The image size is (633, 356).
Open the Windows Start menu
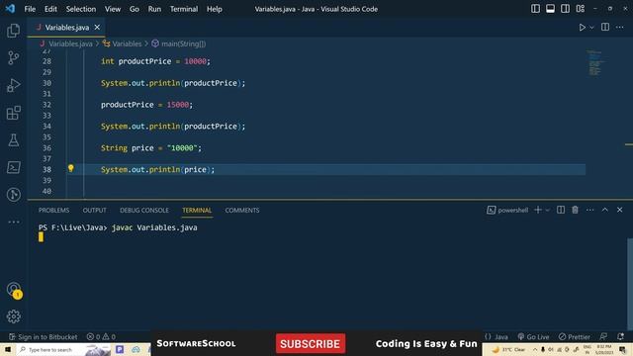[8, 349]
